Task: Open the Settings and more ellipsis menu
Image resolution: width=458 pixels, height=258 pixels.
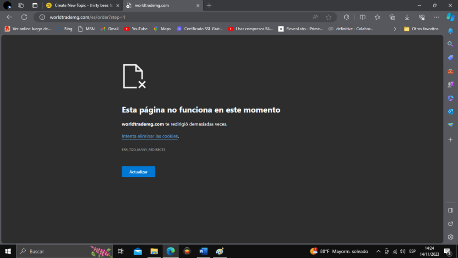Action: tap(436, 17)
